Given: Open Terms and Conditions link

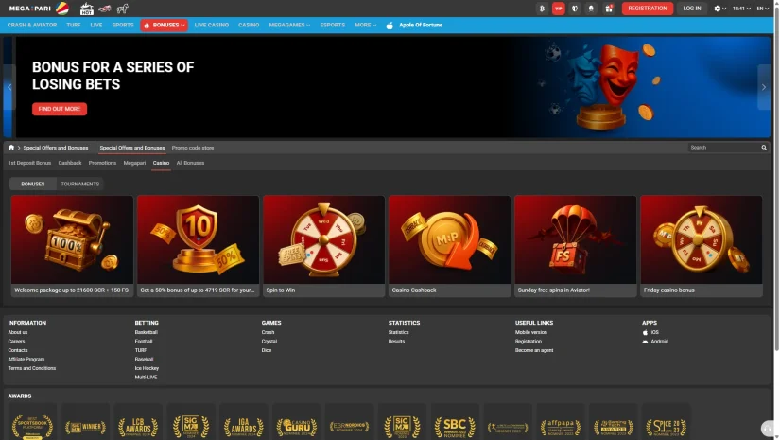Looking at the screenshot, I should 32,368.
